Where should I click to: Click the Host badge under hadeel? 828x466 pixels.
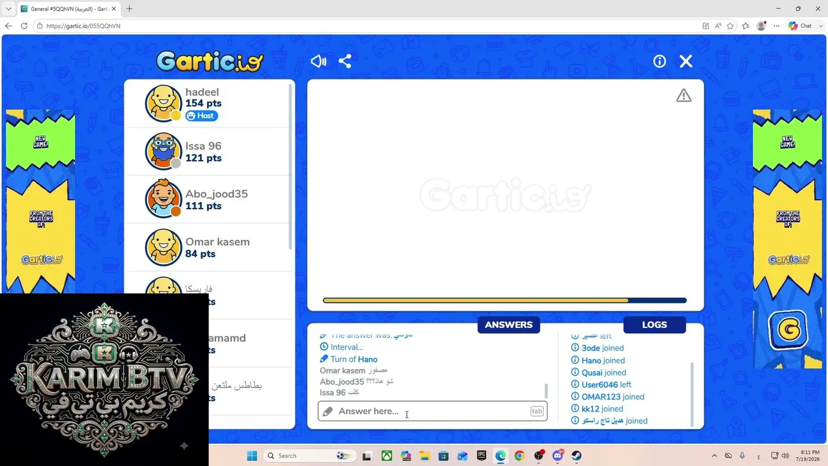pyautogui.click(x=201, y=116)
